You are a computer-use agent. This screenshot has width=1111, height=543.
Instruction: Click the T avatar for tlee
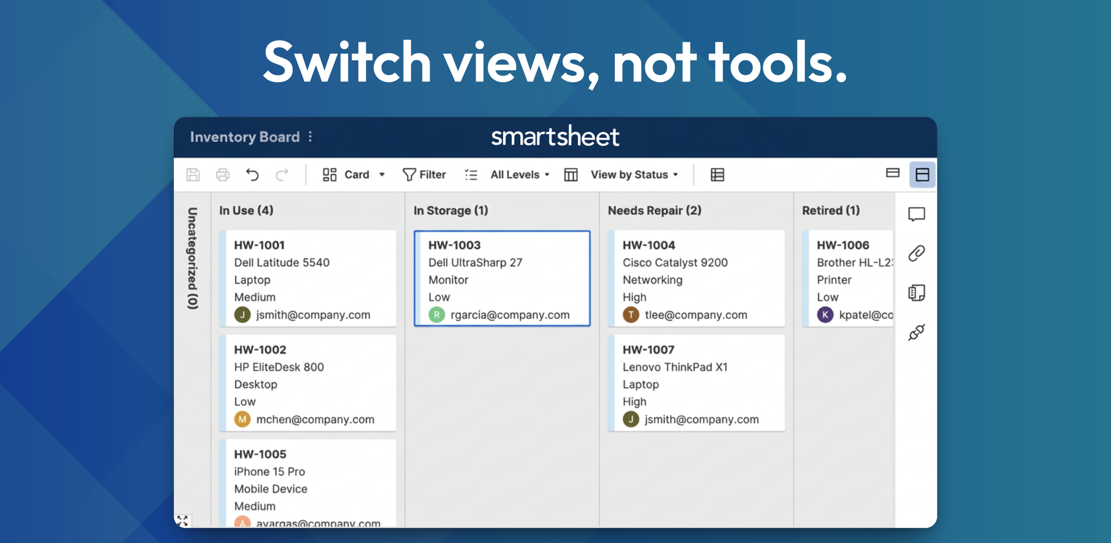click(x=631, y=315)
